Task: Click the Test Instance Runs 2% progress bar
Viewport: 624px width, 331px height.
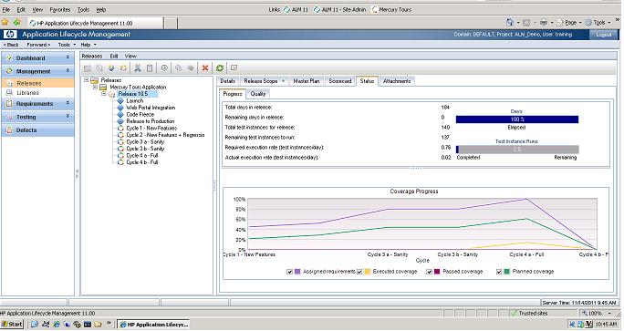Action: [517, 150]
